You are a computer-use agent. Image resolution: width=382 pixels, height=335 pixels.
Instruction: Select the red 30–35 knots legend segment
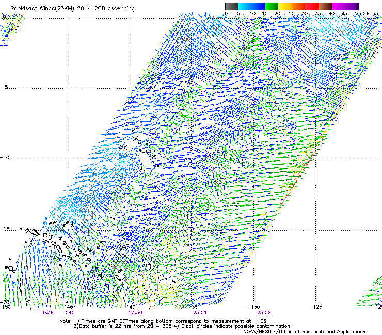312,6
